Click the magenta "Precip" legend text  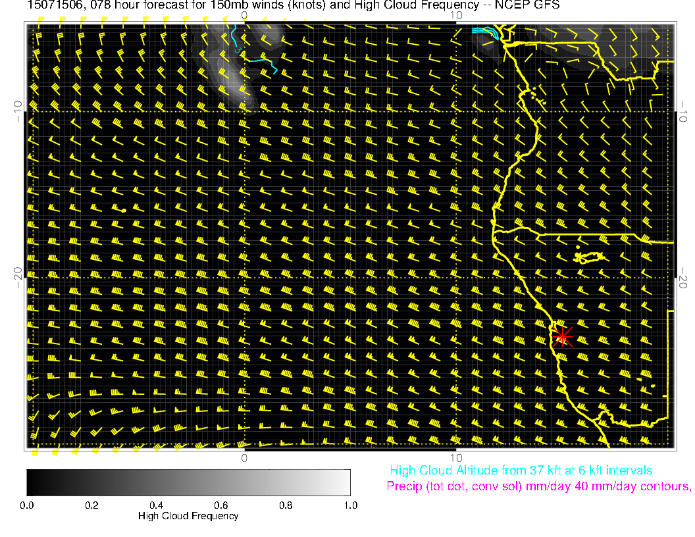pos(538,487)
